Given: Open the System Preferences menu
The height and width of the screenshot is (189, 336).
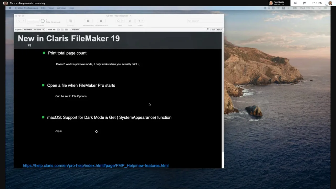Looking at the screenshot, I should point(26,8).
